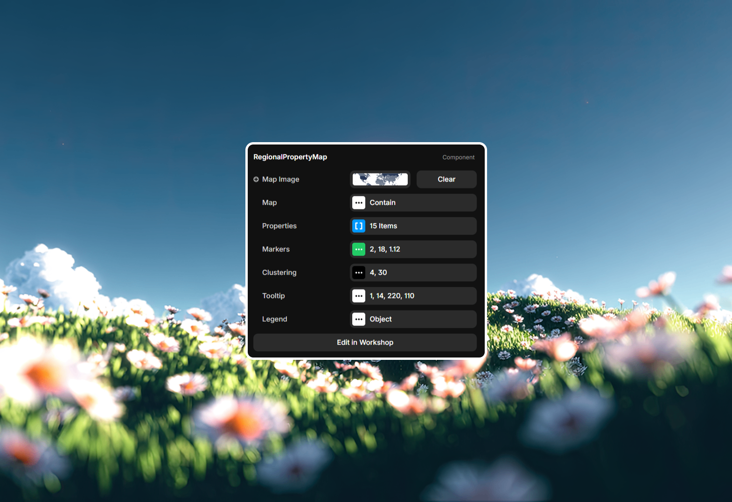This screenshot has height=502, width=732.
Task: Open the Legend Object value field
Action: click(420, 319)
